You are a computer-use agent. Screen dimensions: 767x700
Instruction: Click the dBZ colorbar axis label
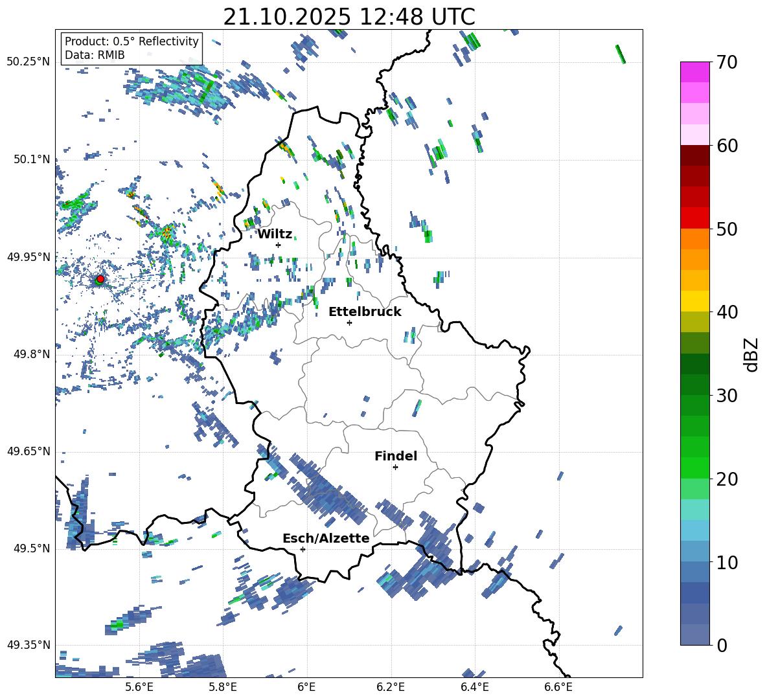click(x=752, y=354)
